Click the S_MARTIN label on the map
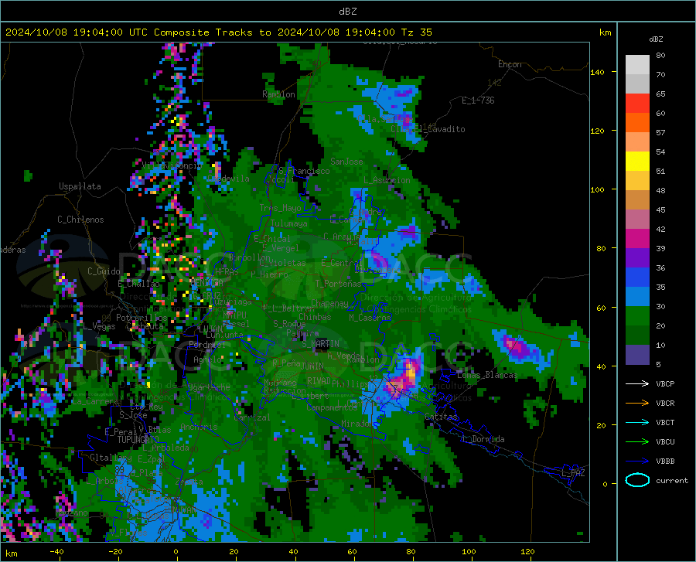The image size is (696, 562). (x=320, y=344)
